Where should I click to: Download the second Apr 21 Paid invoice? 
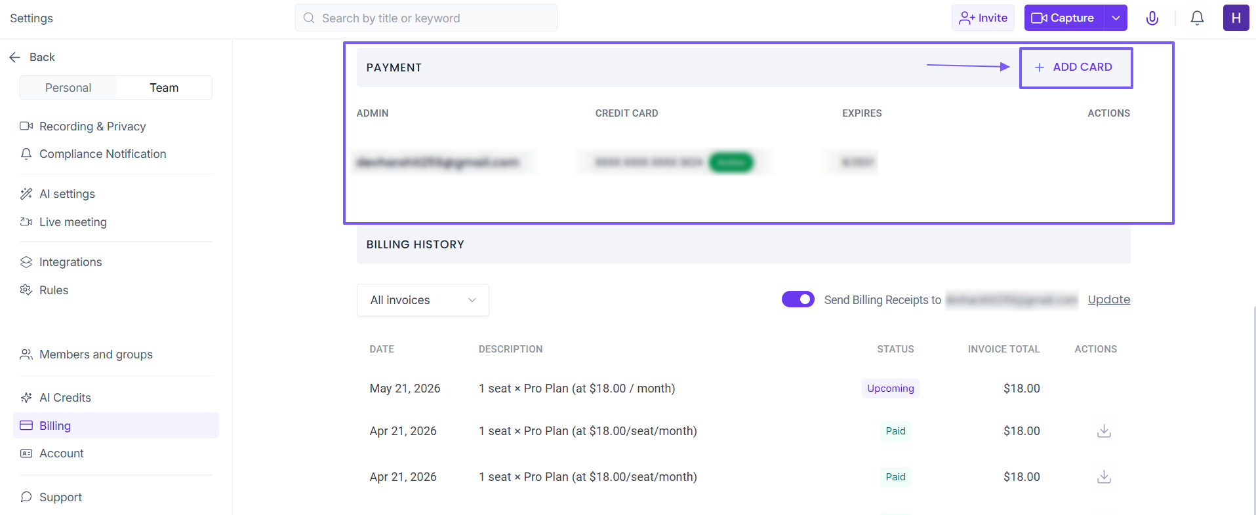tap(1104, 477)
